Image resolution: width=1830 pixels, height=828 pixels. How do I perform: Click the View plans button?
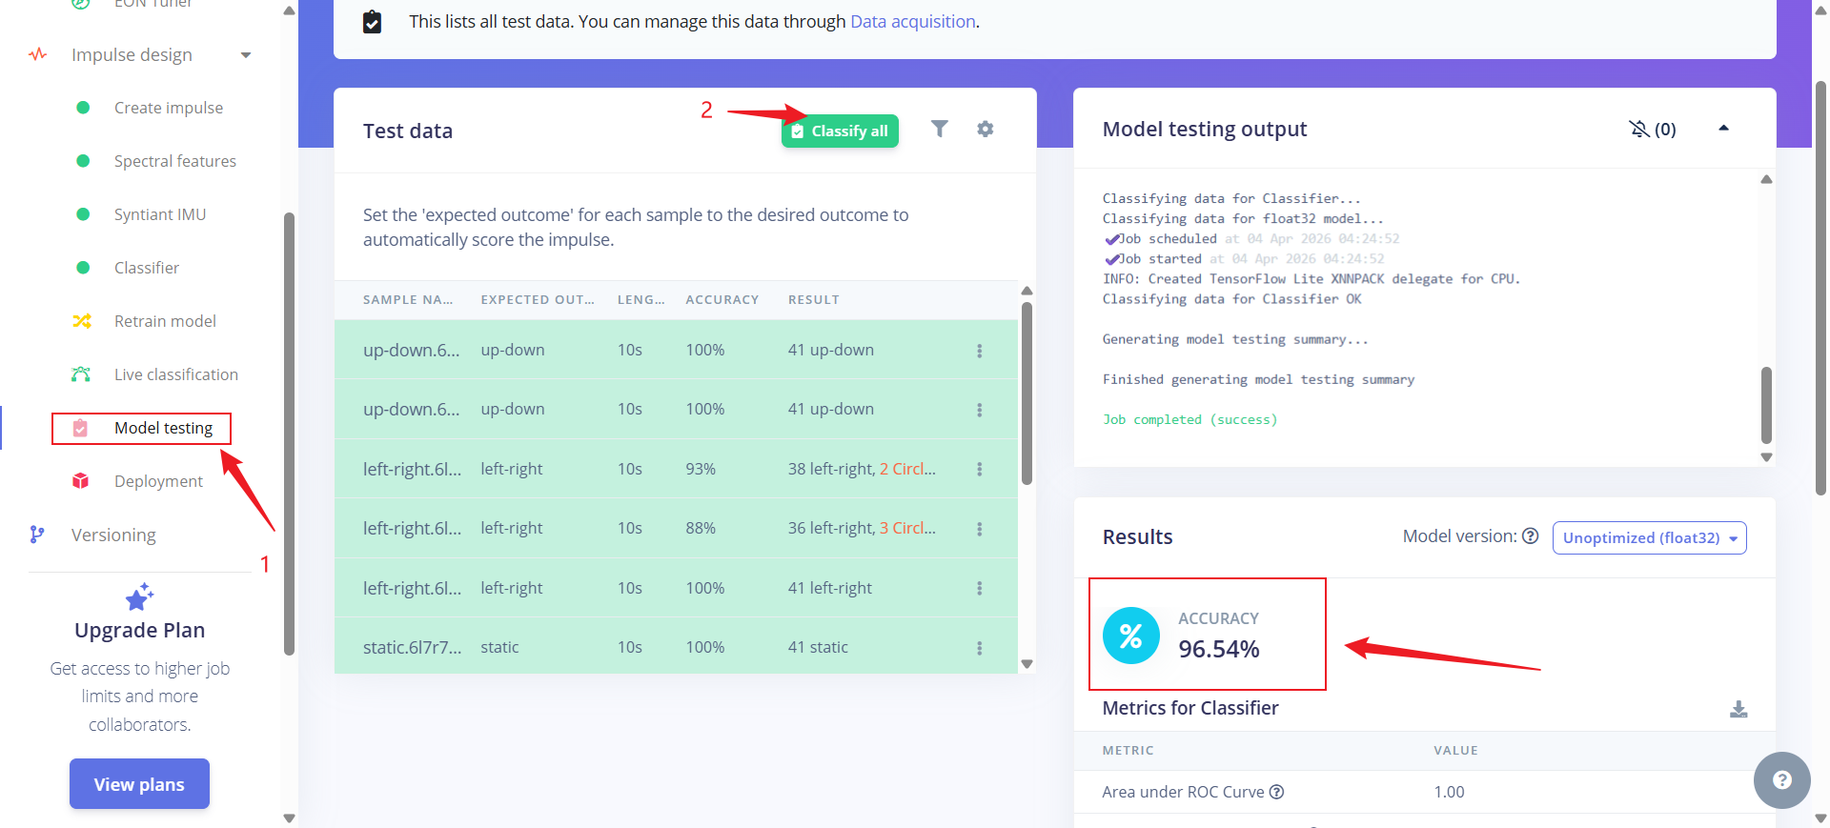point(139,784)
